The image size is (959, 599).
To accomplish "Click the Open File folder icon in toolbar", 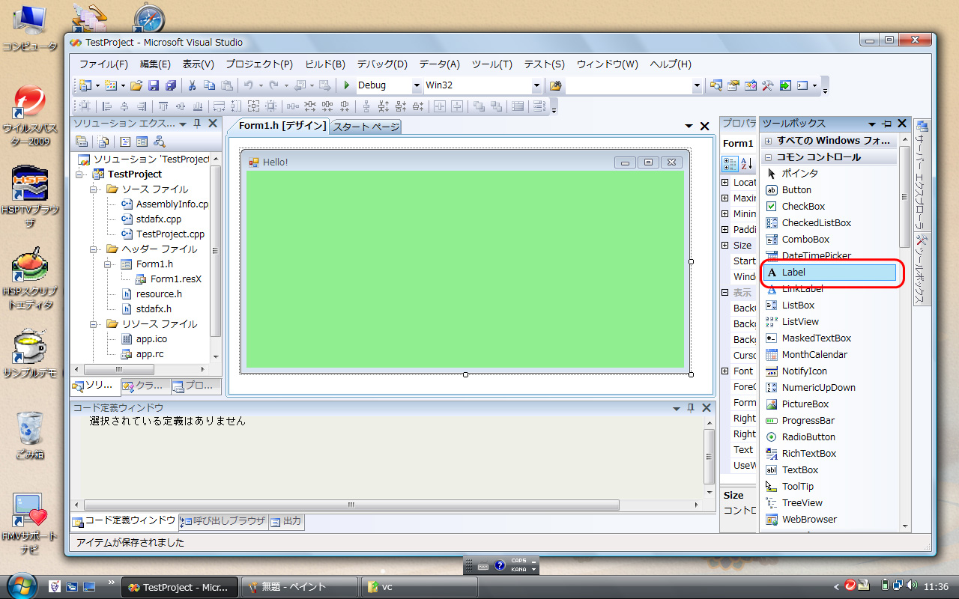I will coord(136,85).
